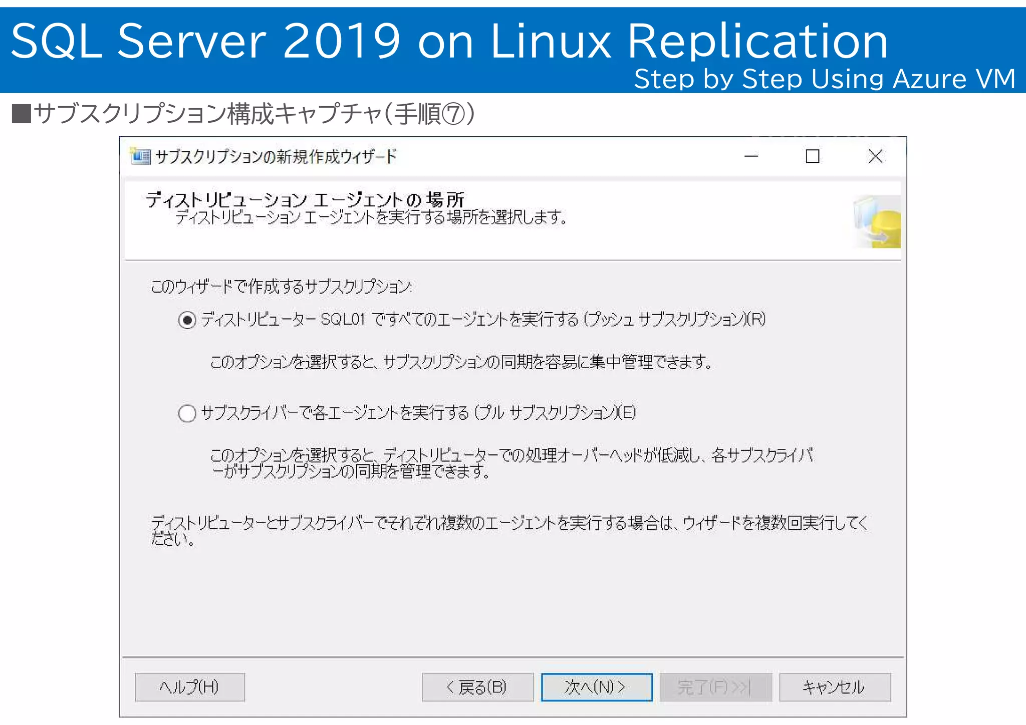1026x725 pixels.
Task: Click the 次へ(N) Next button
Action: (x=596, y=687)
